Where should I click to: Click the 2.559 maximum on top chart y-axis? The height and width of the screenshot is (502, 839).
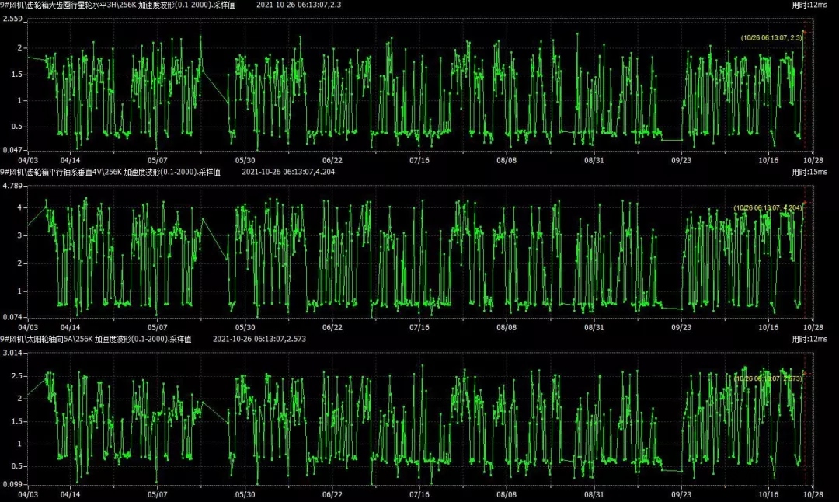coord(13,19)
